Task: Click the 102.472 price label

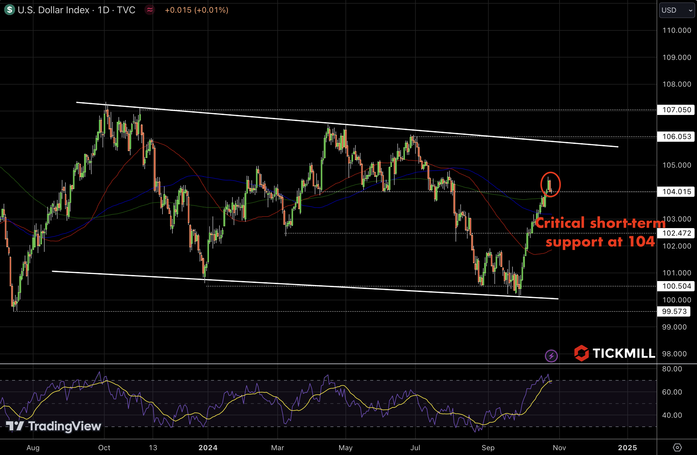Action: coord(676,233)
